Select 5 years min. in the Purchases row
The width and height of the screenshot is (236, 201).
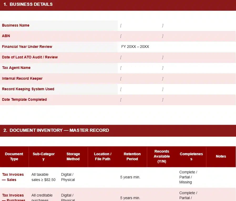pyautogui.click(x=130, y=198)
